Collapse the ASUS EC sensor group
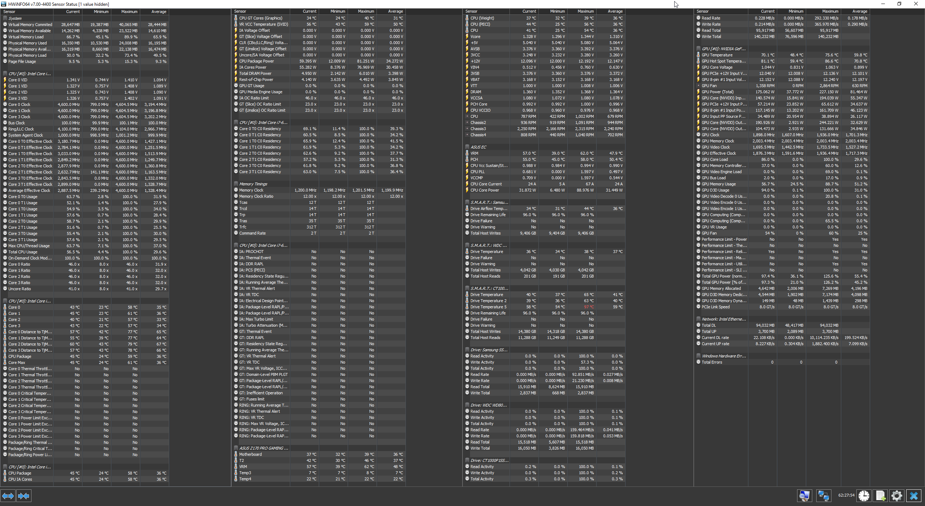The height and width of the screenshot is (506, 925). point(478,147)
